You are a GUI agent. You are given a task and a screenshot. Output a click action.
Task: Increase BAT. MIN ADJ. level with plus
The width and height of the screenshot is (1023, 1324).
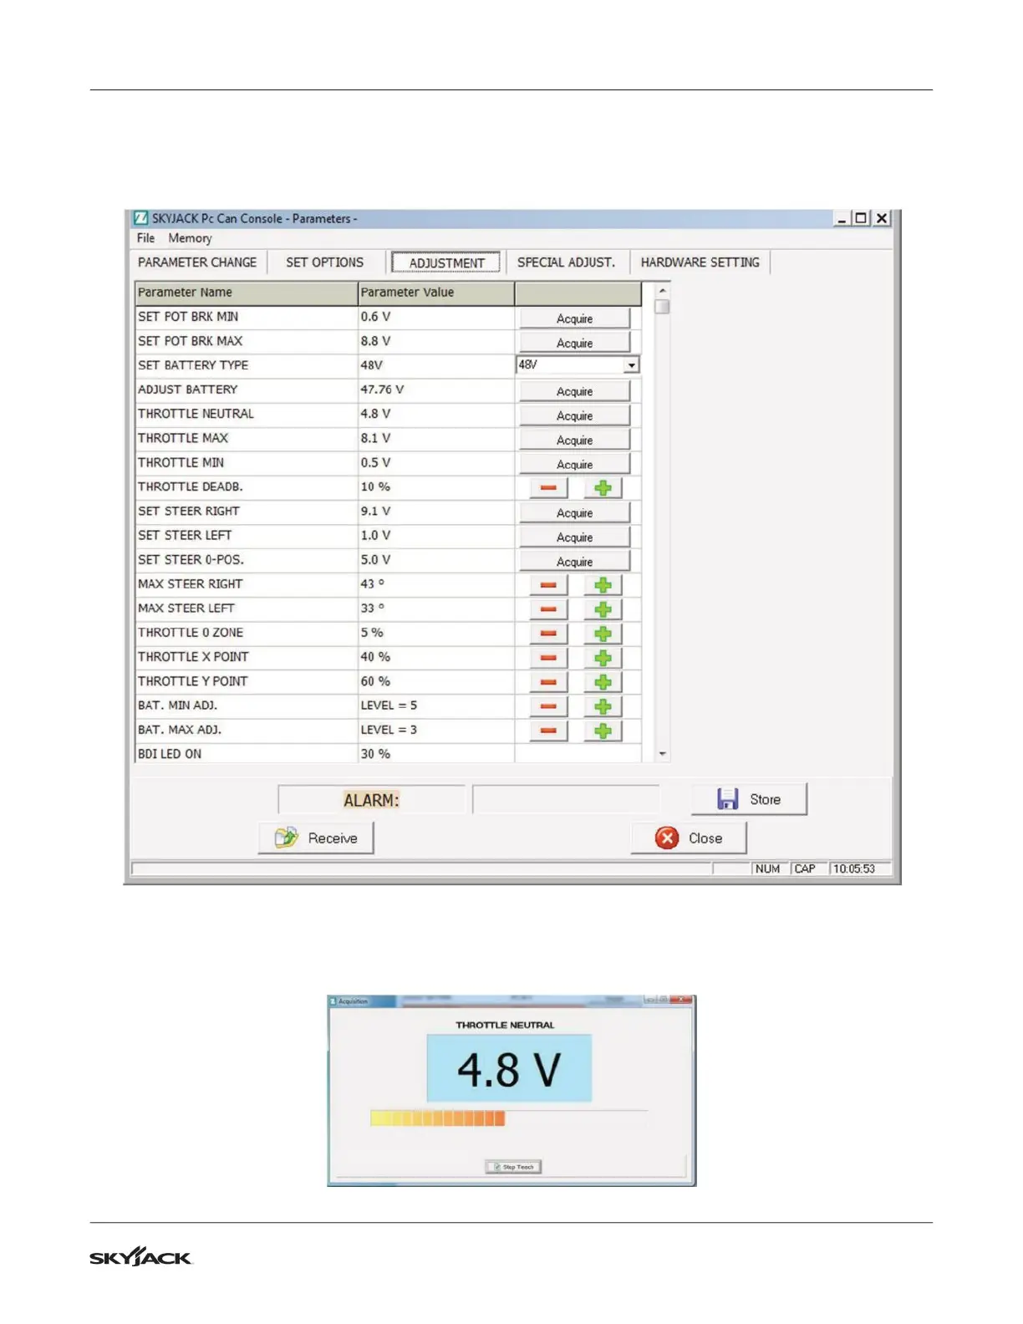tap(603, 706)
